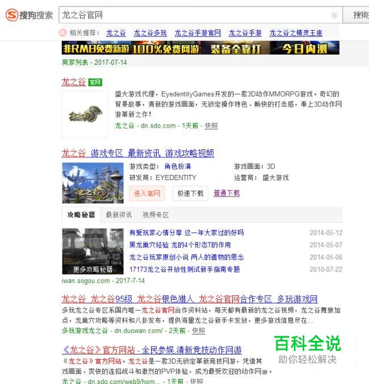This screenshot has height=384, width=369.
Task: Clear the search box with the X icon
Action: [334, 15]
